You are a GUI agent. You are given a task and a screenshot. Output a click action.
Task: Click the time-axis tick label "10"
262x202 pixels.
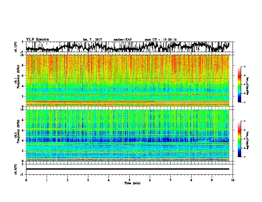[x=233, y=180]
